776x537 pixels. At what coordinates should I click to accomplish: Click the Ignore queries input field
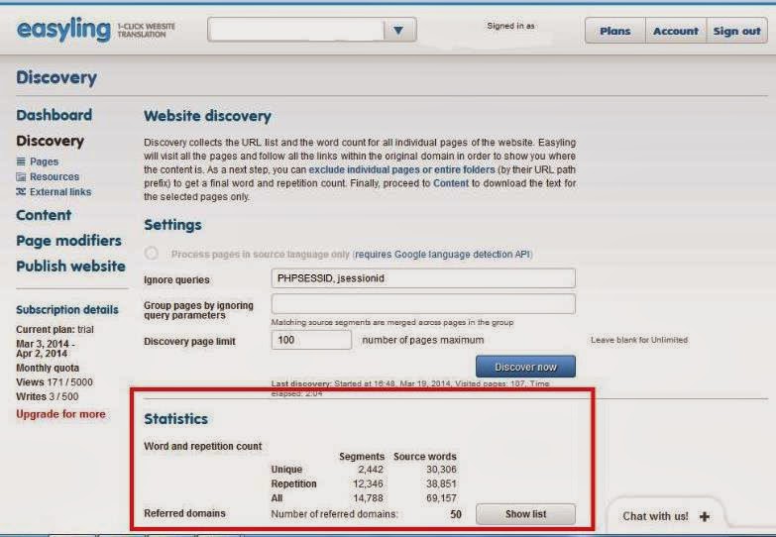(x=423, y=278)
